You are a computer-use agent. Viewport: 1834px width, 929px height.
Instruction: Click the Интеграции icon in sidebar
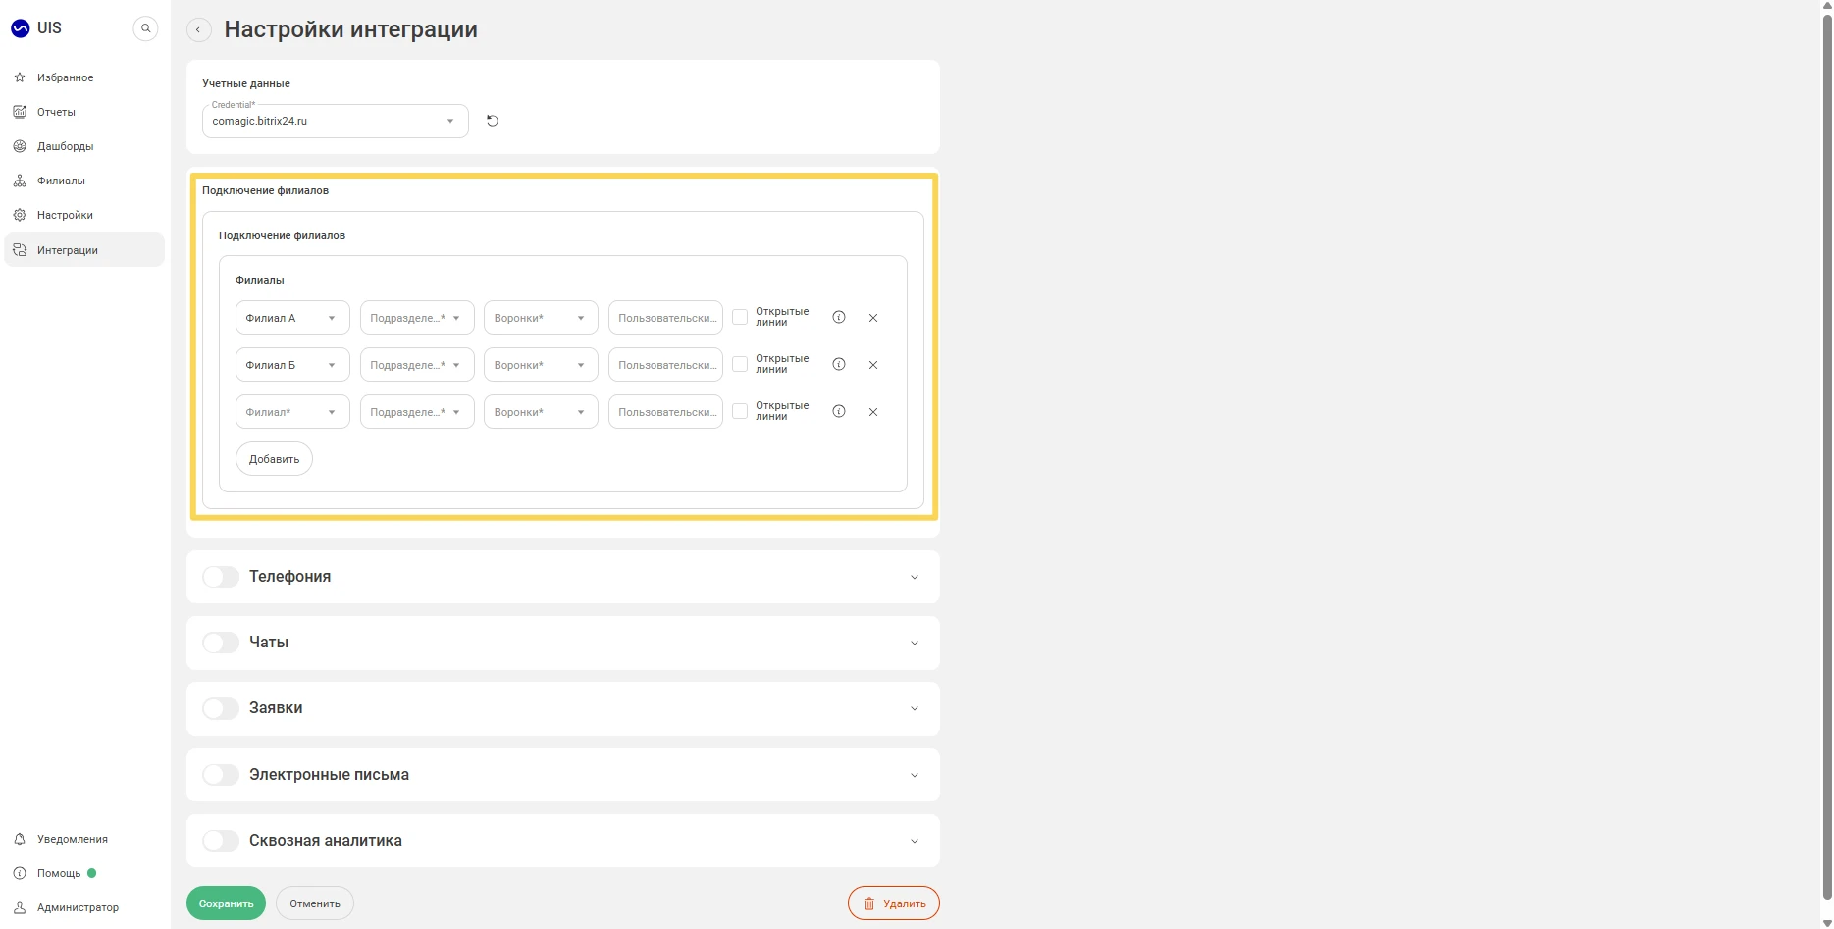pos(20,250)
